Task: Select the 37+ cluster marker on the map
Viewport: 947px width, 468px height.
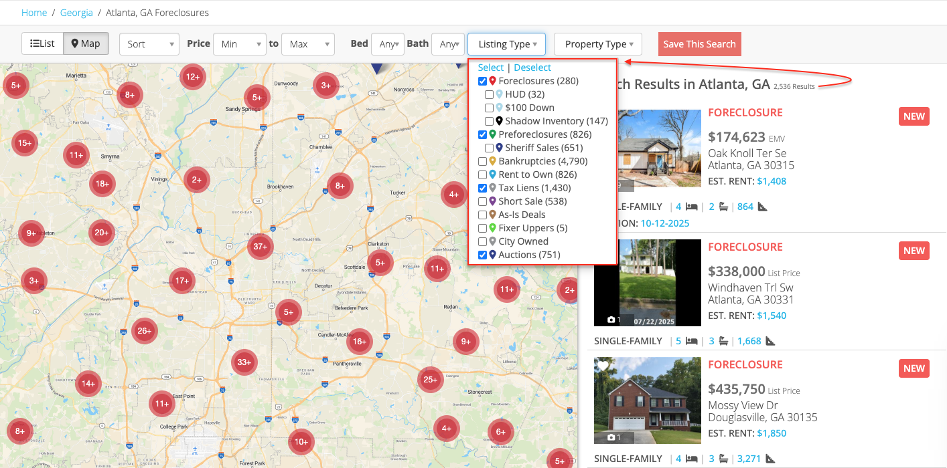Action: [x=260, y=246]
